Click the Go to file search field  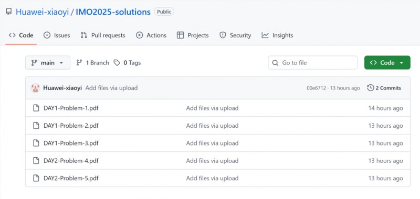pos(312,62)
